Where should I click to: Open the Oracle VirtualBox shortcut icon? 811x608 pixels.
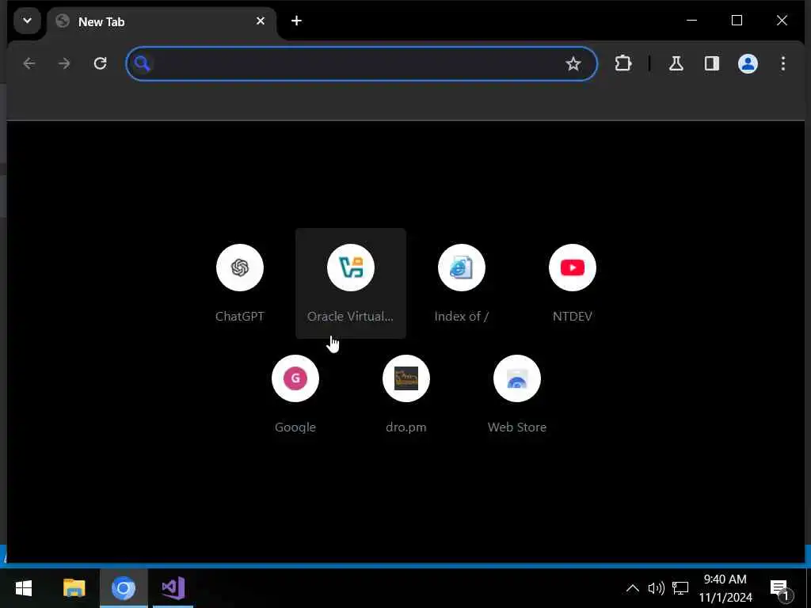click(x=351, y=268)
